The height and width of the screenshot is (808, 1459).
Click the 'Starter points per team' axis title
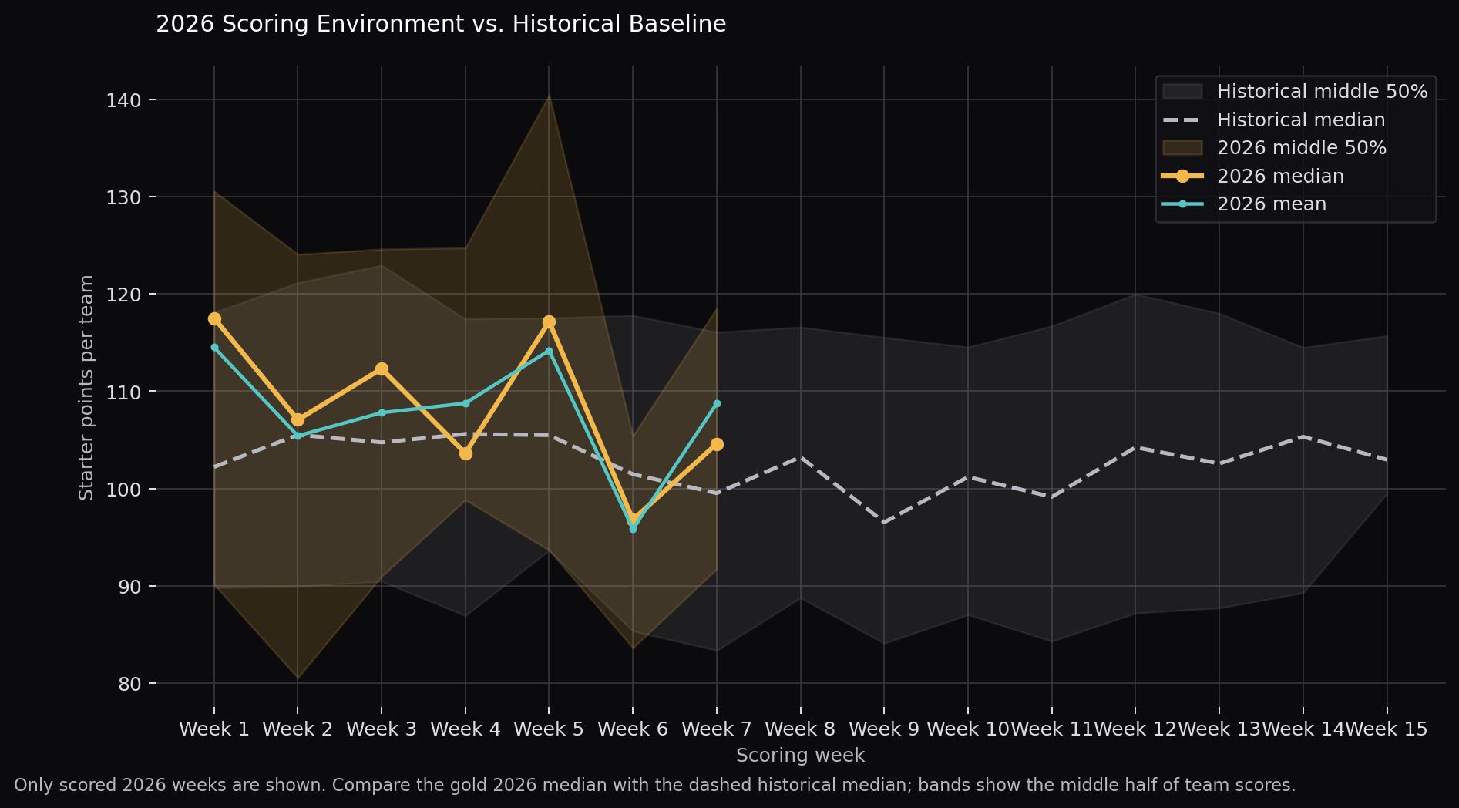[86, 387]
